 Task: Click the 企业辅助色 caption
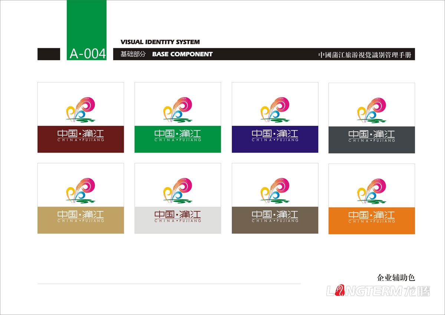pos(396,278)
